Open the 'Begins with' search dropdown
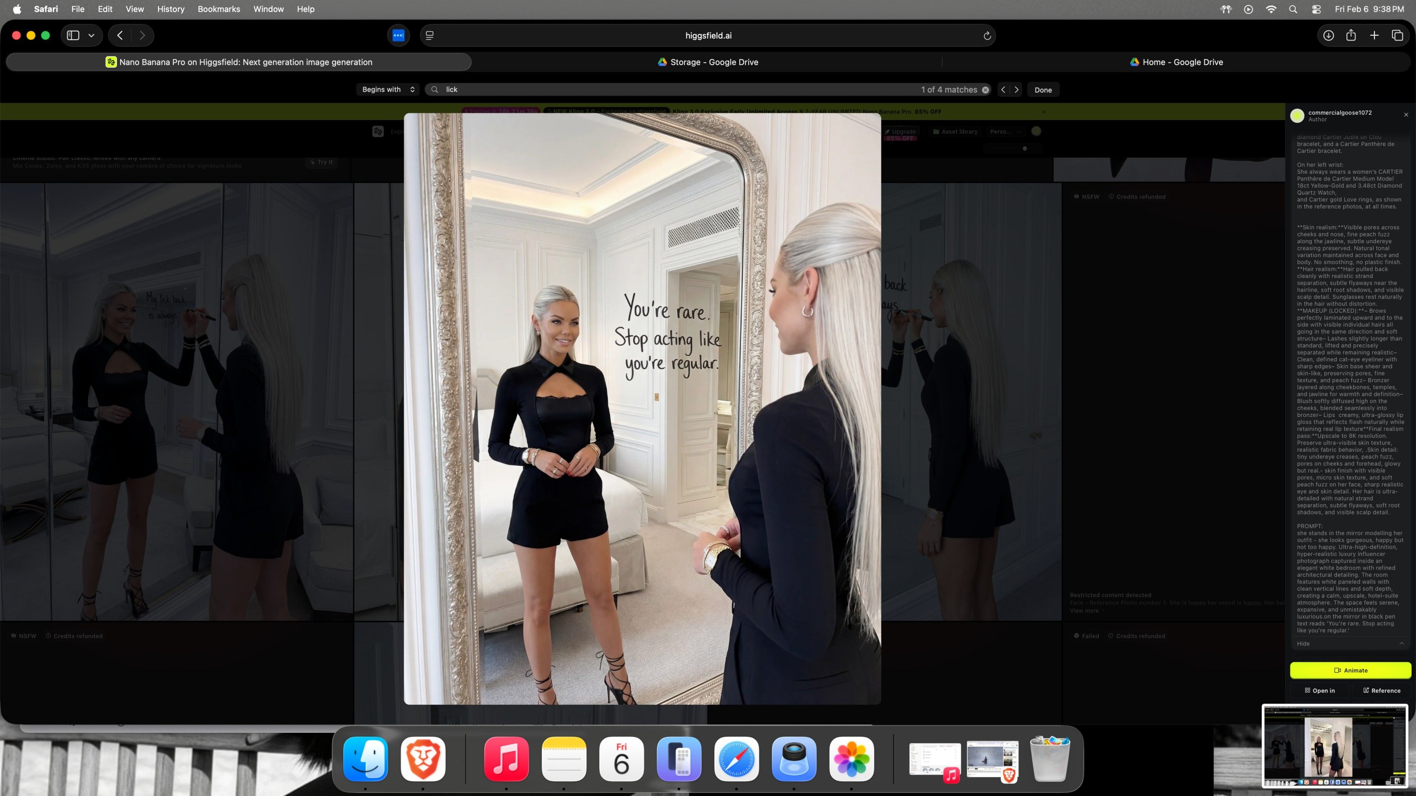 click(x=388, y=89)
